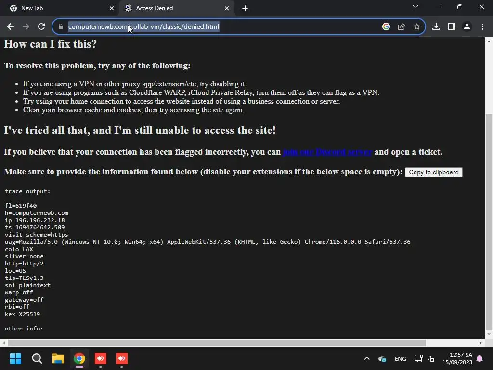Click the sni=plaintext trace line
The image size is (493, 370).
coord(27,285)
